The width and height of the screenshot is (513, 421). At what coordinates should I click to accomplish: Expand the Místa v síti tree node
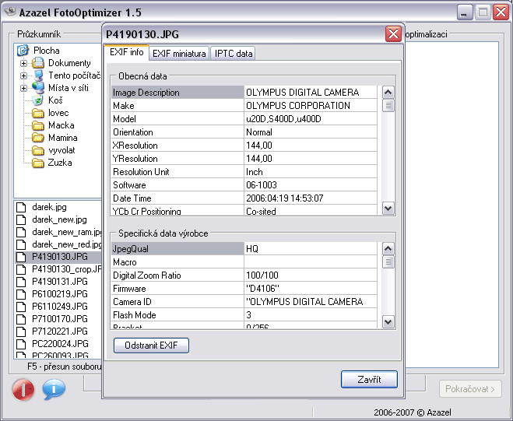[23, 88]
